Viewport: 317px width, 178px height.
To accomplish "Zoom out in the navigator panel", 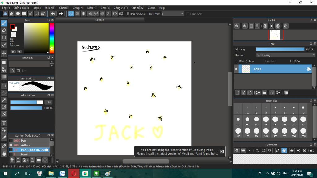I will [257, 26].
